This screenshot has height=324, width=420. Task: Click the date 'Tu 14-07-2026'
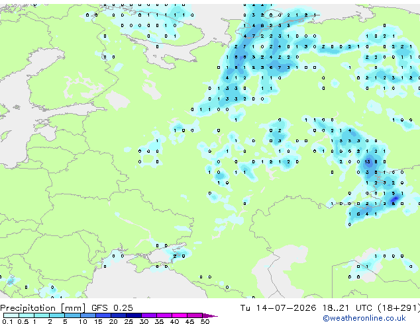[278, 308]
